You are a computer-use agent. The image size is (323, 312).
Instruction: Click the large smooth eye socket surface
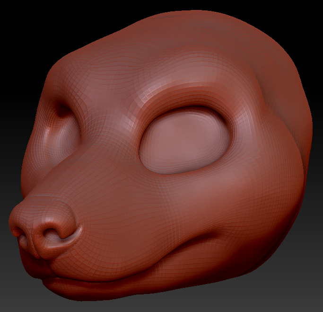[185, 141]
